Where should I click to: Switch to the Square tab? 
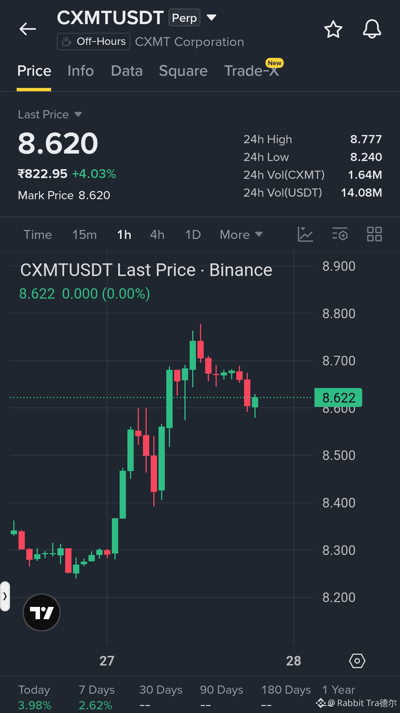[x=183, y=71]
